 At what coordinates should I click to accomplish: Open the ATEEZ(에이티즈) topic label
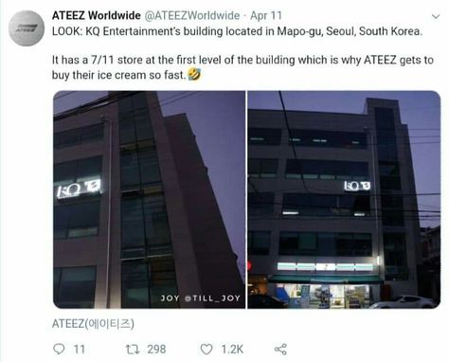coord(93,324)
